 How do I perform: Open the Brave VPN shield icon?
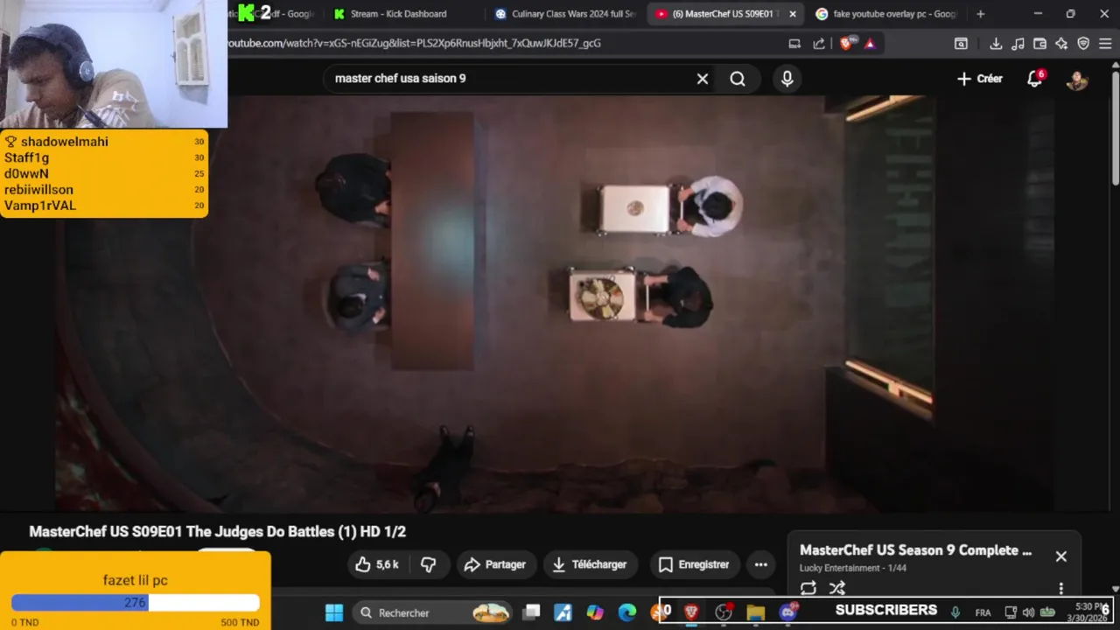click(x=1083, y=44)
